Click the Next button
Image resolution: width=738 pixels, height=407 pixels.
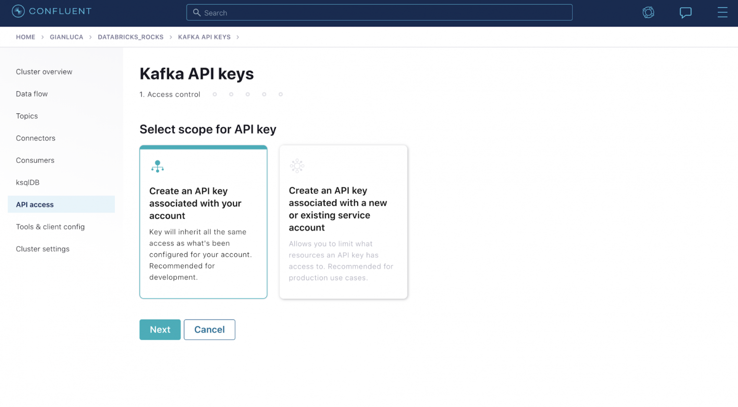click(x=160, y=330)
